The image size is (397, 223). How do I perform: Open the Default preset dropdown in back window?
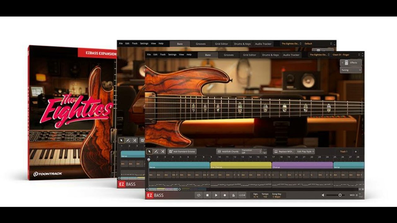[x=318, y=44]
